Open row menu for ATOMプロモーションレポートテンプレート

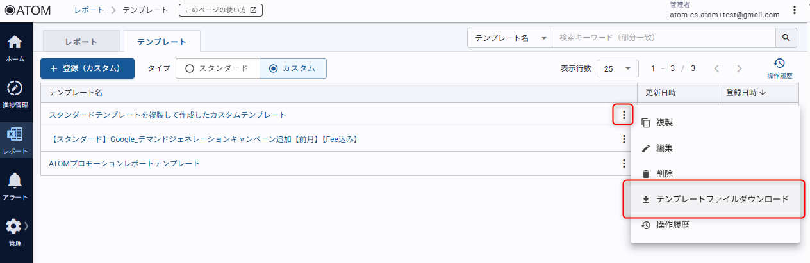pos(624,163)
